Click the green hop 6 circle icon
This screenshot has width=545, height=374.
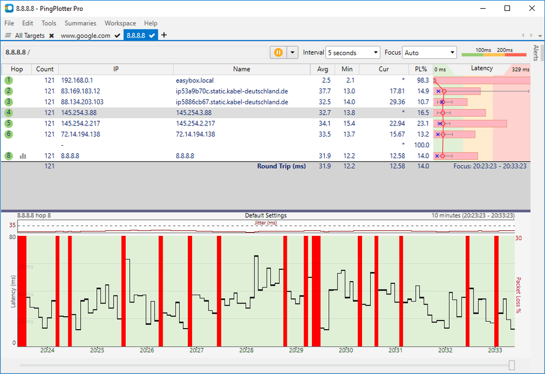click(x=9, y=134)
